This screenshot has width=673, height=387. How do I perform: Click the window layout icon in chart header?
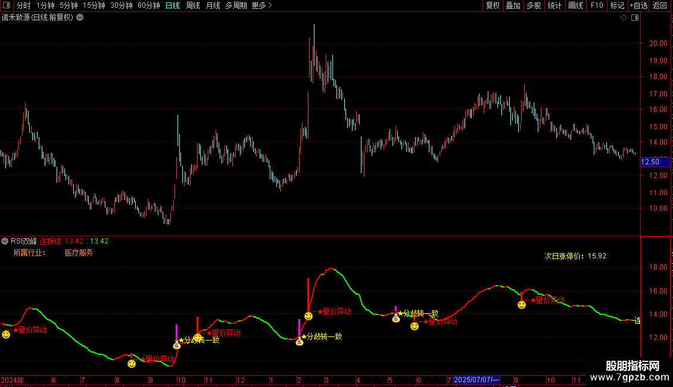[x=635, y=18]
